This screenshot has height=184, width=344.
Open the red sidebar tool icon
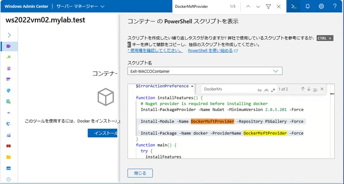click(9, 146)
